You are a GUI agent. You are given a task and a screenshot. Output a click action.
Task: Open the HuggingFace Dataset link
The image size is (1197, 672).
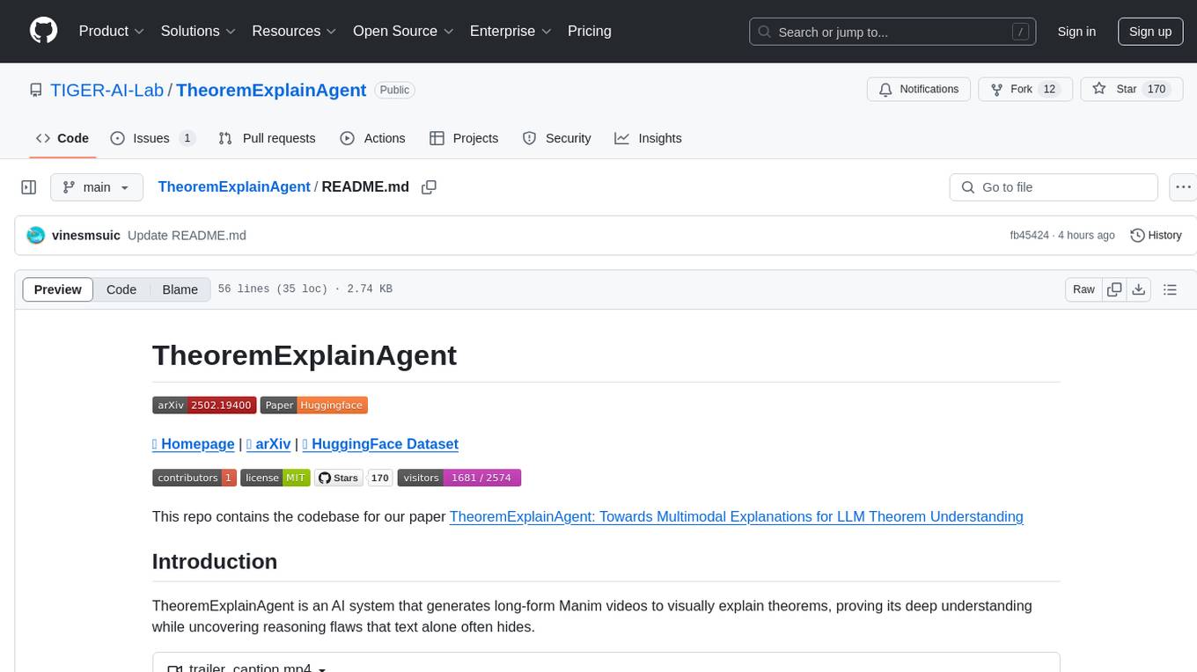[380, 444]
